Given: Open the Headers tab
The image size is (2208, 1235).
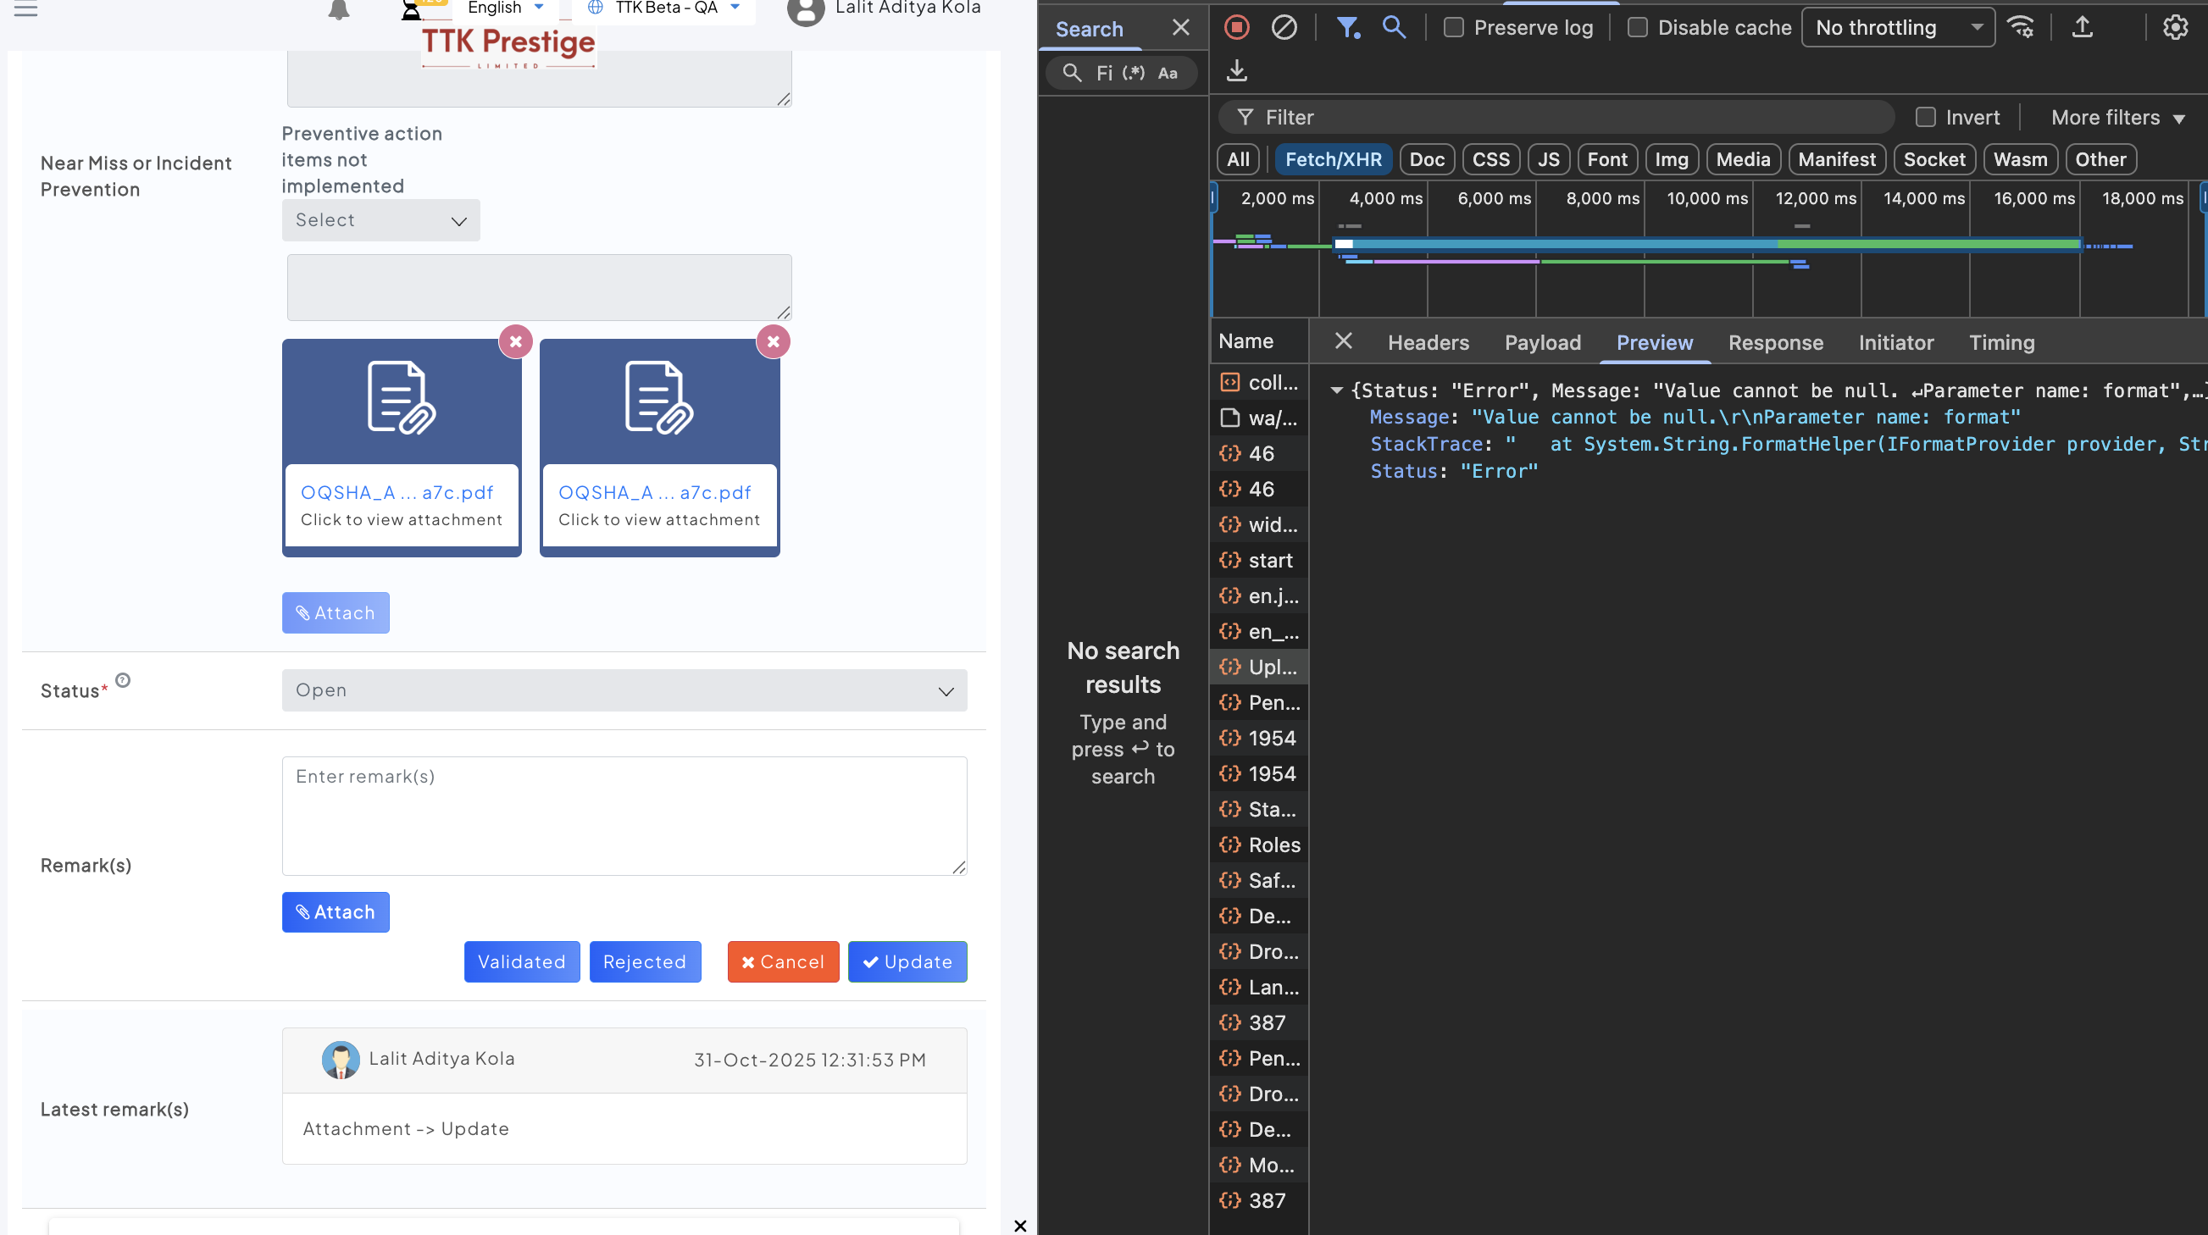Looking at the screenshot, I should 1428,343.
